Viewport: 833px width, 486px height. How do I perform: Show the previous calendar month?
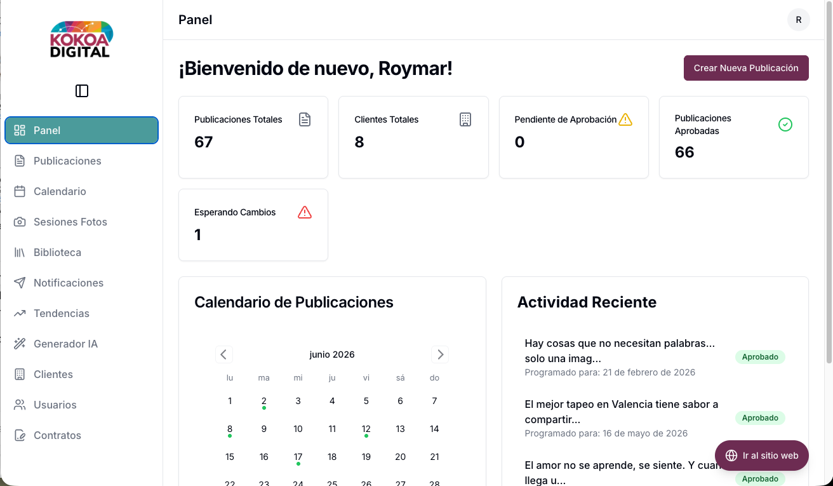point(224,354)
